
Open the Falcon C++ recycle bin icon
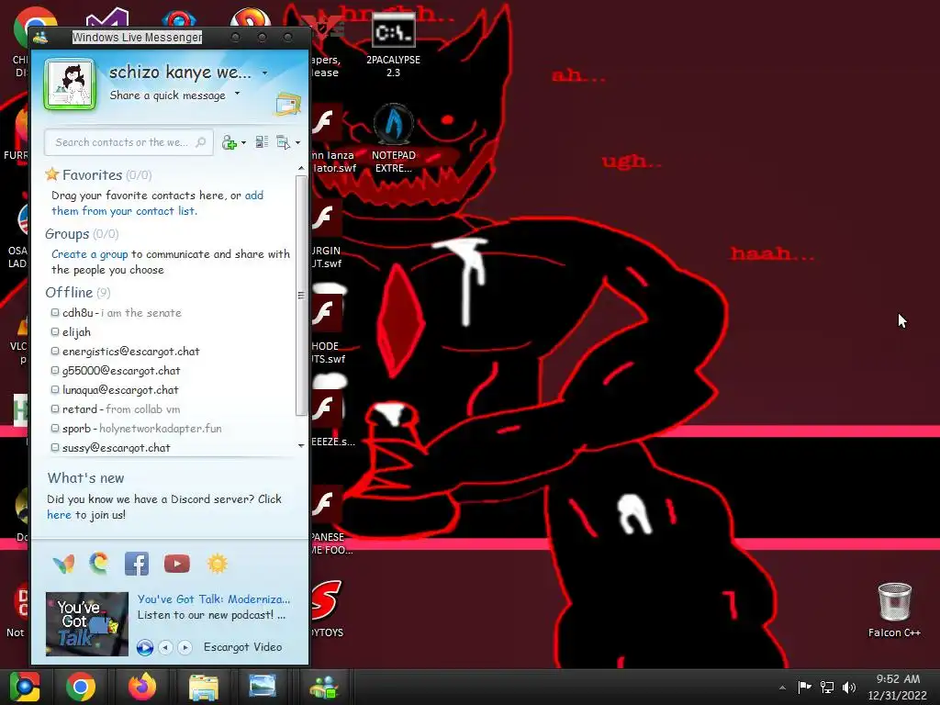tap(894, 610)
